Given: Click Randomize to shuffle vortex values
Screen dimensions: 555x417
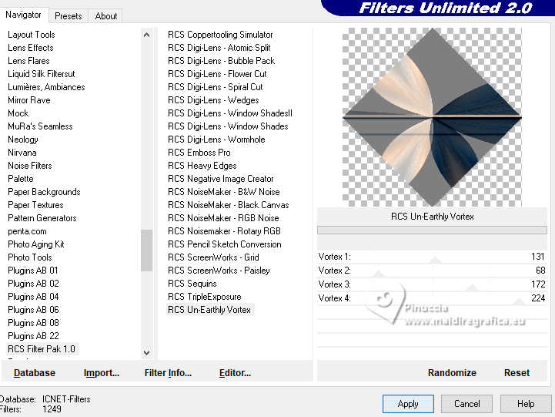Looking at the screenshot, I should tap(452, 373).
